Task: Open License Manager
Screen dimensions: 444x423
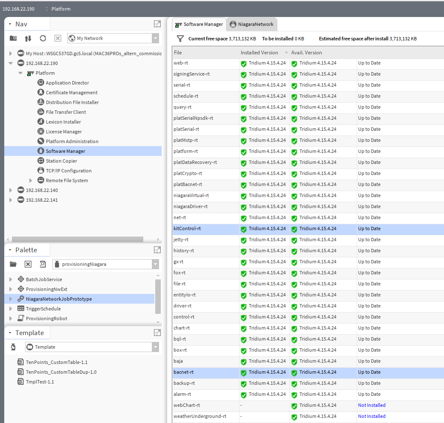Action: click(x=64, y=132)
